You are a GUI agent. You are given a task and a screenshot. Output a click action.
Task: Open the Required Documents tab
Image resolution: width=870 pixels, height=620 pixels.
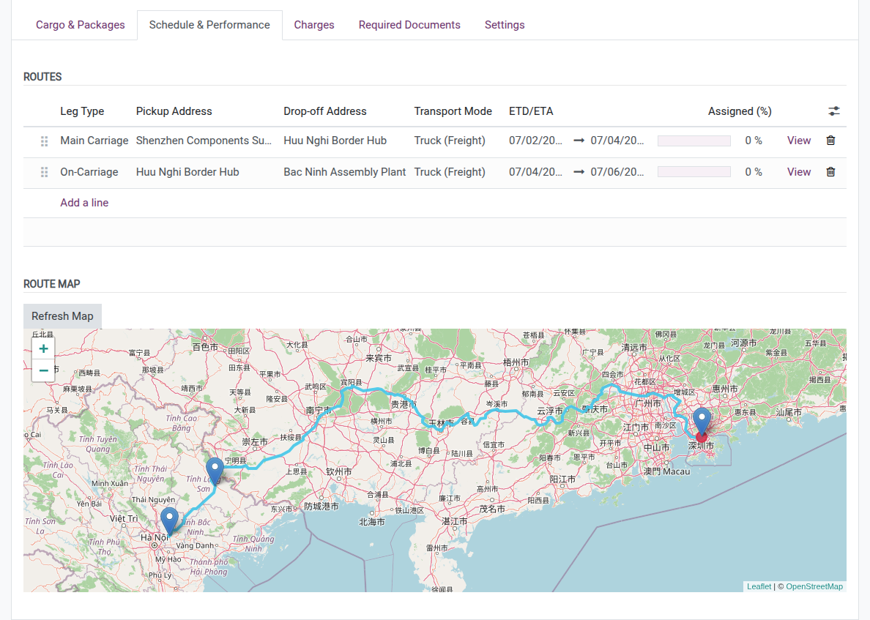coord(409,24)
